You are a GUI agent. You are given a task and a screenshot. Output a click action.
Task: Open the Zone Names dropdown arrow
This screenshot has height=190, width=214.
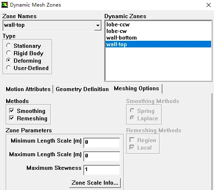(x=98, y=26)
